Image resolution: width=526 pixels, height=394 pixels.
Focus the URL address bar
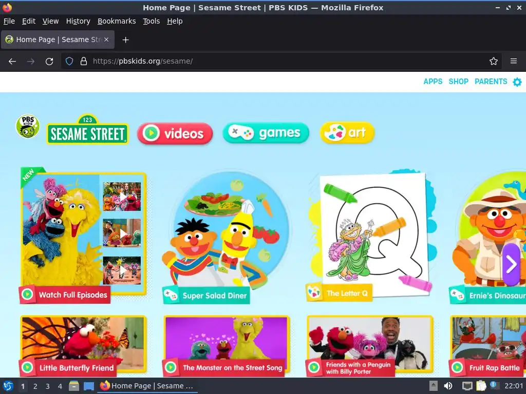click(281, 62)
